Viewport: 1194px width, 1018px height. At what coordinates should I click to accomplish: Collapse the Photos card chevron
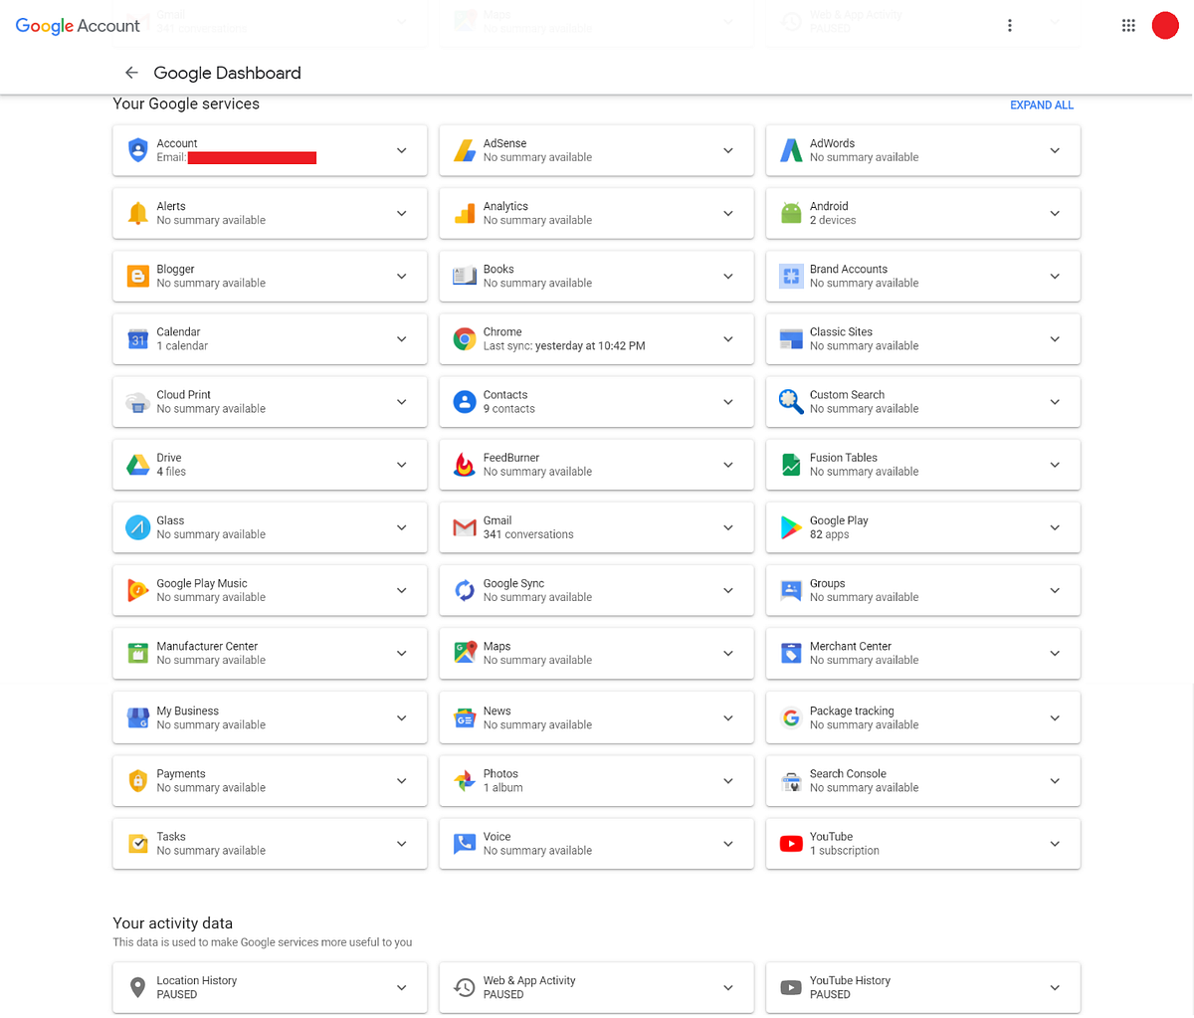coord(728,780)
